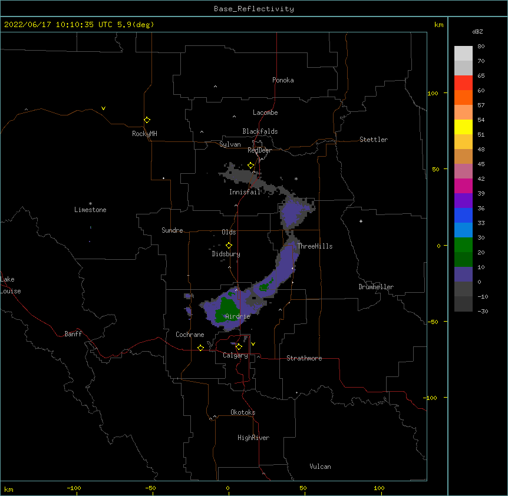The height and width of the screenshot is (496, 508).
Task: Click the Lacombe city label
Action: [x=265, y=113]
